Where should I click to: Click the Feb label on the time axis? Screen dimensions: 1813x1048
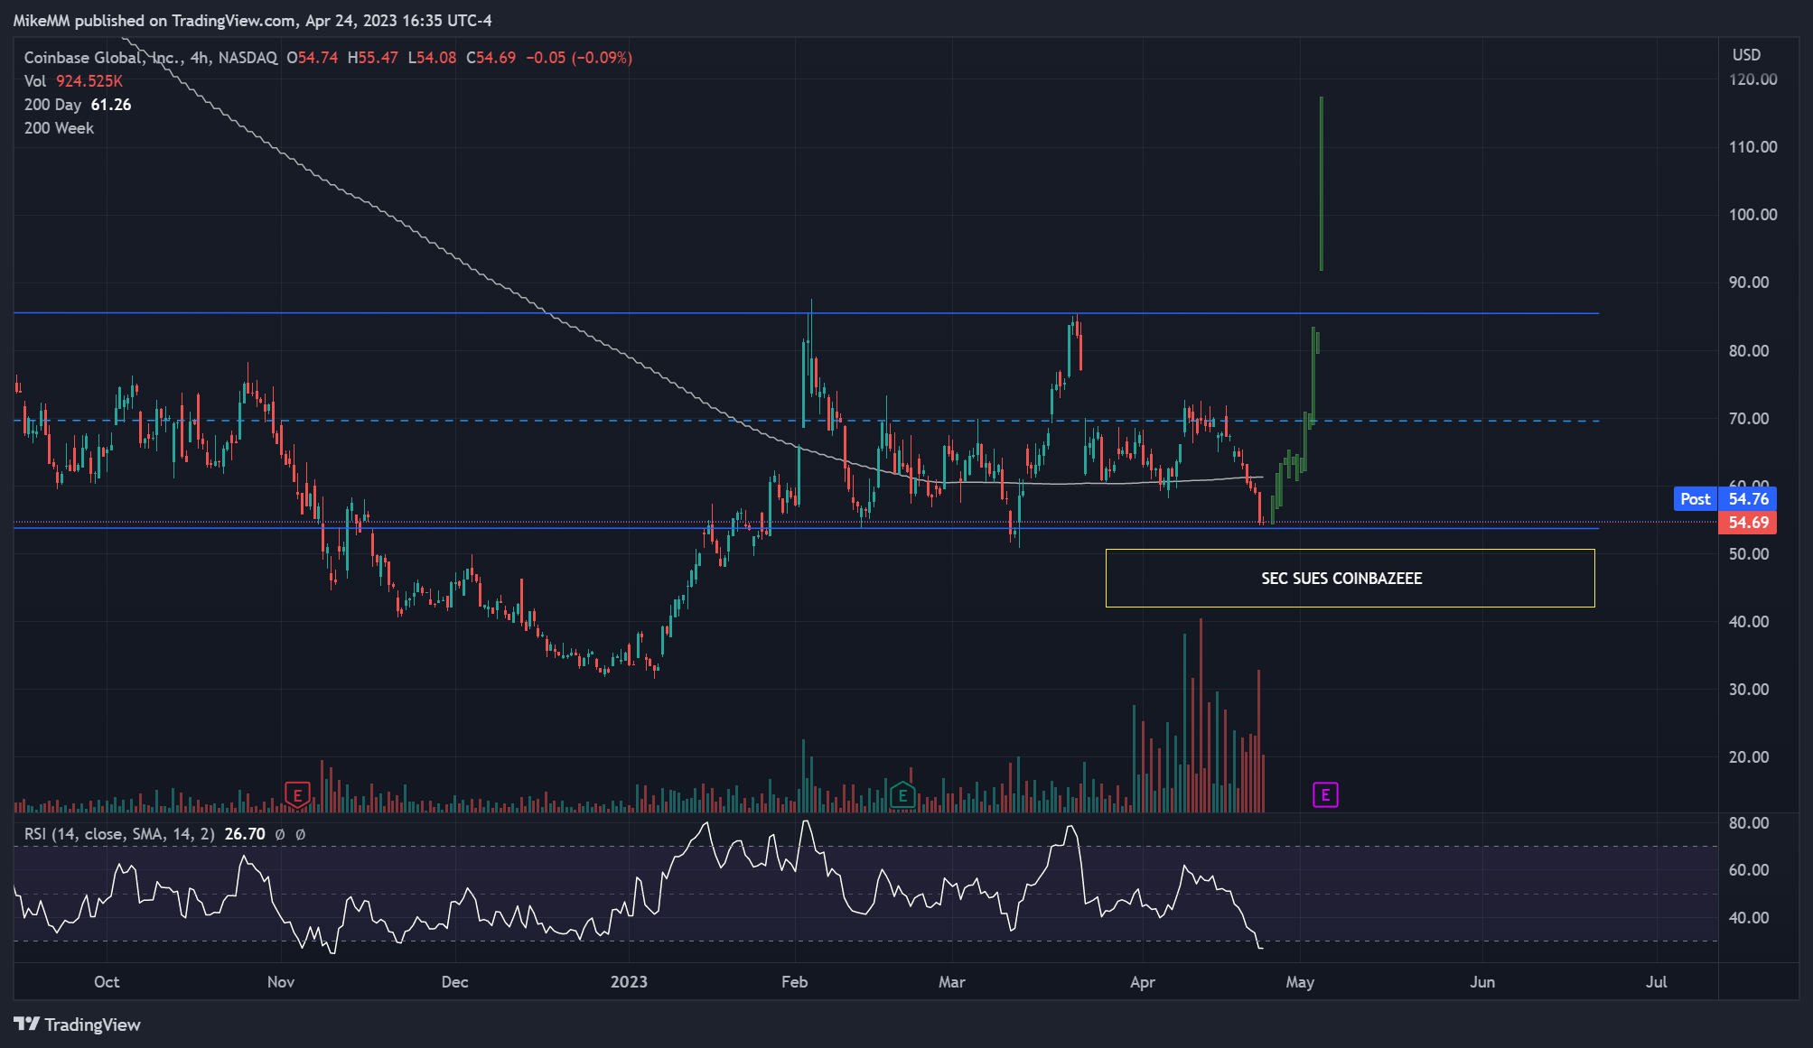(794, 982)
